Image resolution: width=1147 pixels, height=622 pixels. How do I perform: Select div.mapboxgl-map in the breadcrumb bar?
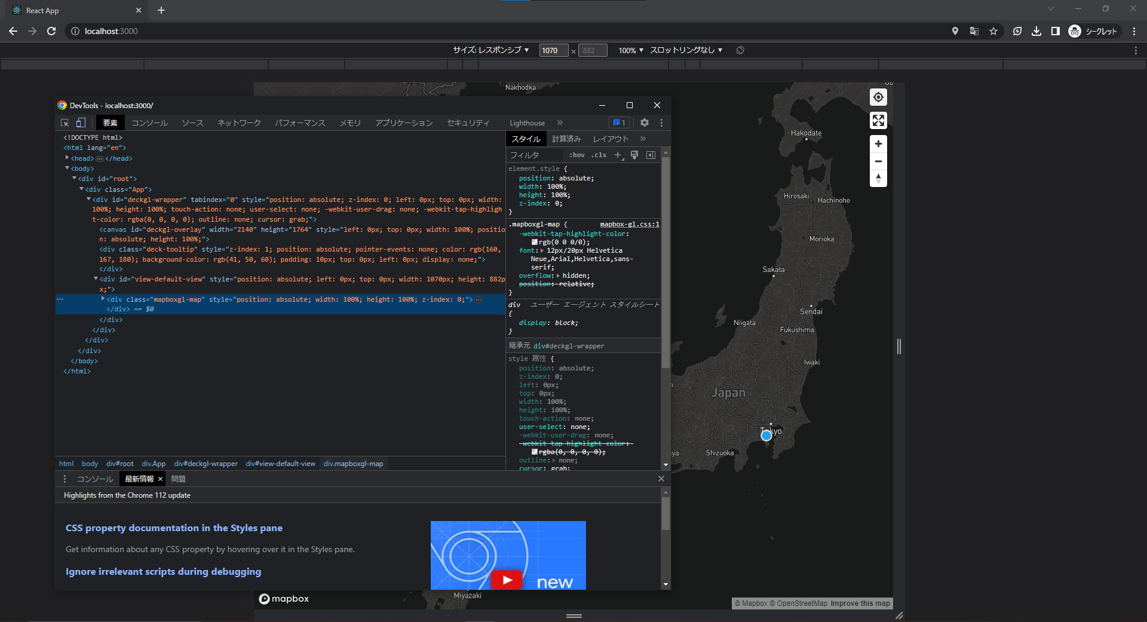coord(353,463)
